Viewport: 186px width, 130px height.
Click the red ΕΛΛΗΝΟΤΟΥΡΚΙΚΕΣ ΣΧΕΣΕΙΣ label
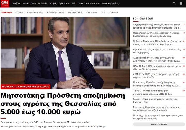click(25, 87)
